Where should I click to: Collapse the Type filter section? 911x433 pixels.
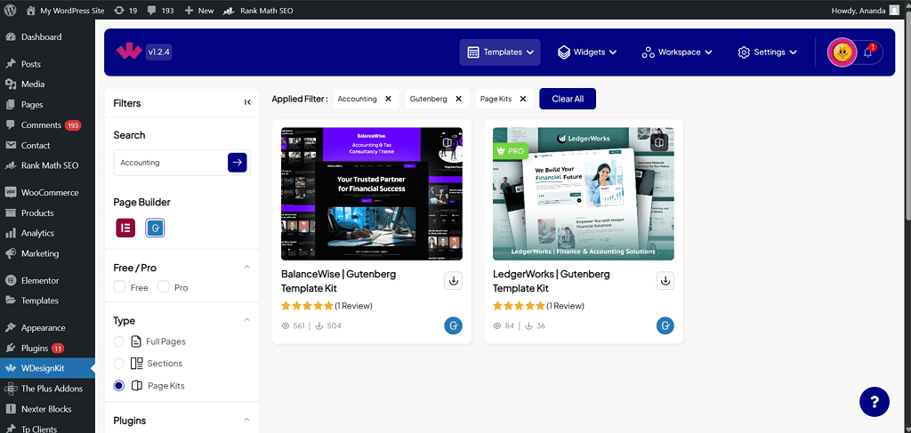coord(247,320)
